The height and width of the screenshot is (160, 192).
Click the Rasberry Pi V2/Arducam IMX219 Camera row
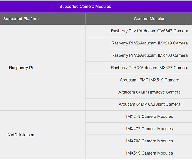pos(149,43)
